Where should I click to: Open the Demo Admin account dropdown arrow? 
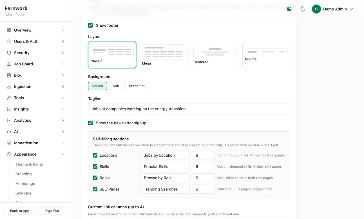click(x=351, y=9)
